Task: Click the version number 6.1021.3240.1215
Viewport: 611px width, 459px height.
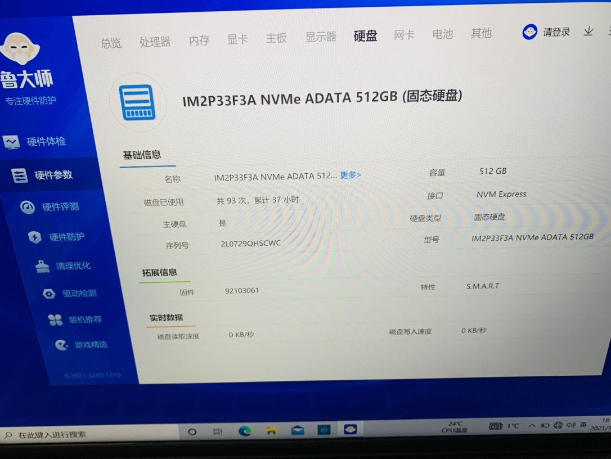Action: [93, 375]
